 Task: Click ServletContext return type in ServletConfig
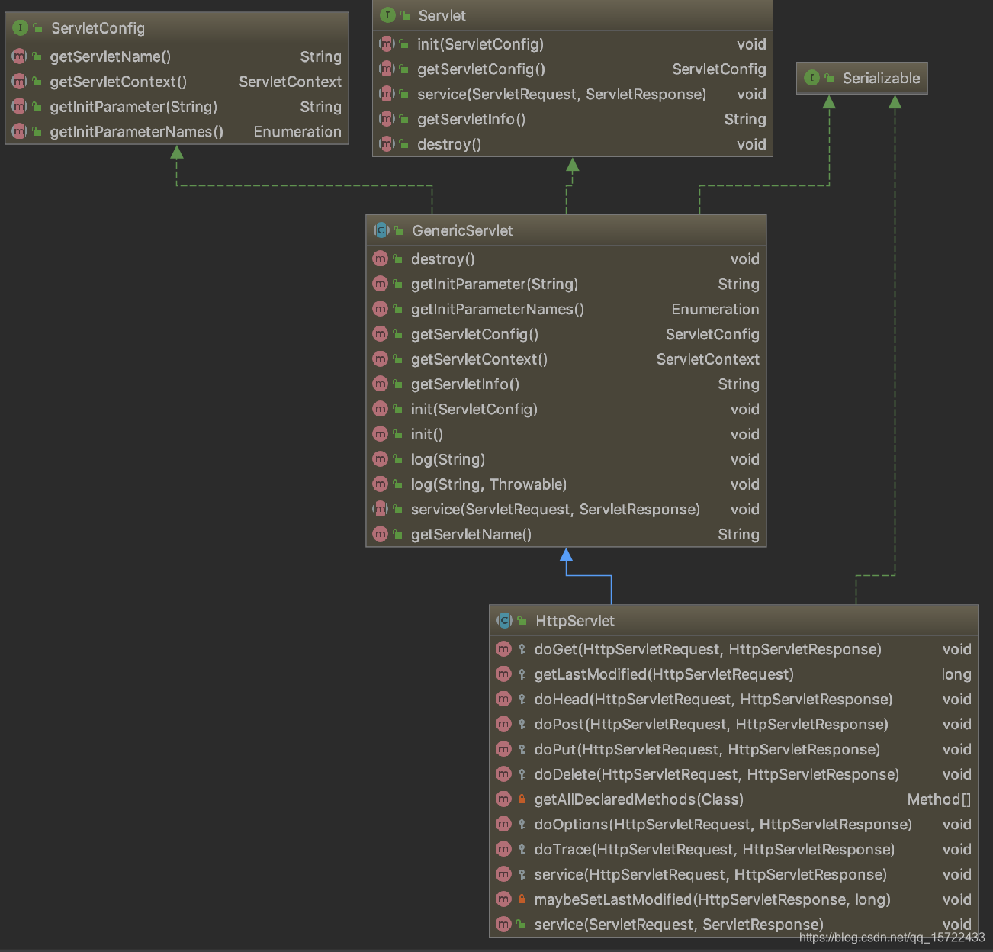pyautogui.click(x=290, y=82)
